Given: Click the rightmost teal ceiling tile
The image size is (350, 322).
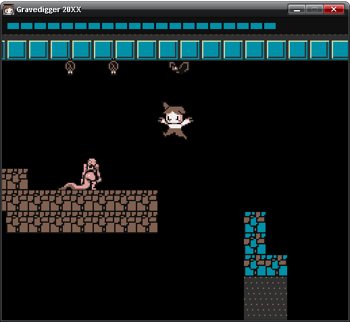Looking at the screenshot, I should (340, 50).
